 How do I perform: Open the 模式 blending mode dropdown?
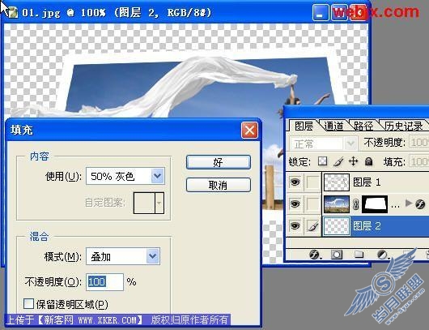(x=123, y=256)
